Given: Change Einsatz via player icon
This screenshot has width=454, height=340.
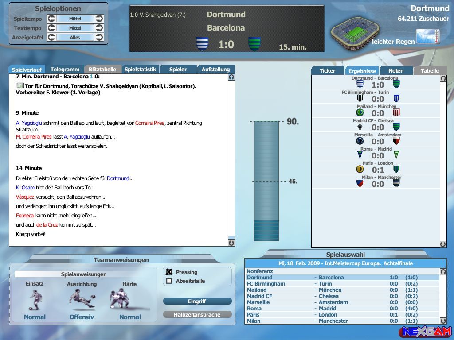Looking at the screenshot, I should (x=35, y=300).
